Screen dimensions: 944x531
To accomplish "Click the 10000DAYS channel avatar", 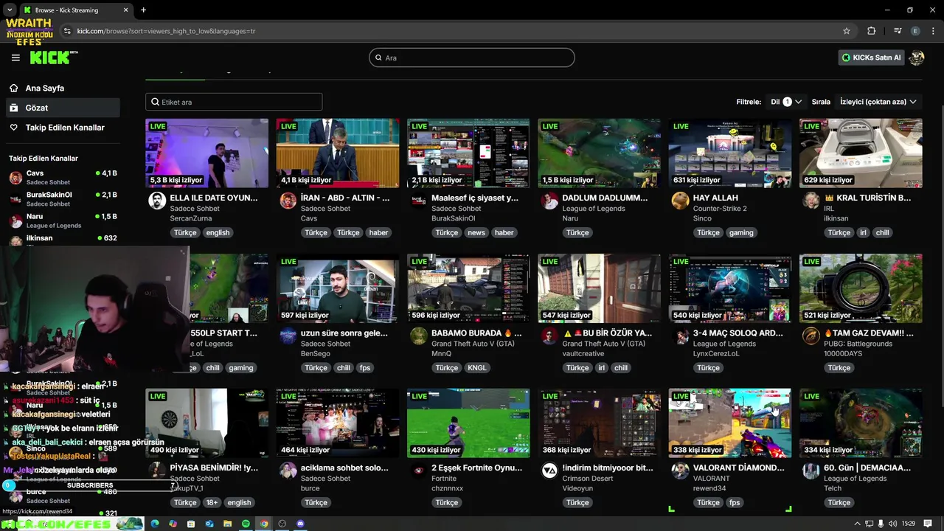I will (811, 336).
